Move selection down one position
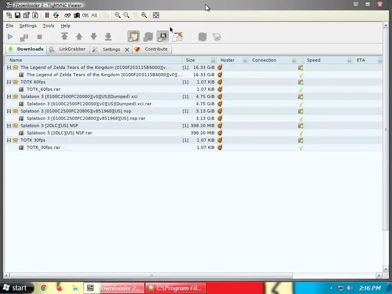The width and height of the screenshot is (392, 294). (x=93, y=36)
